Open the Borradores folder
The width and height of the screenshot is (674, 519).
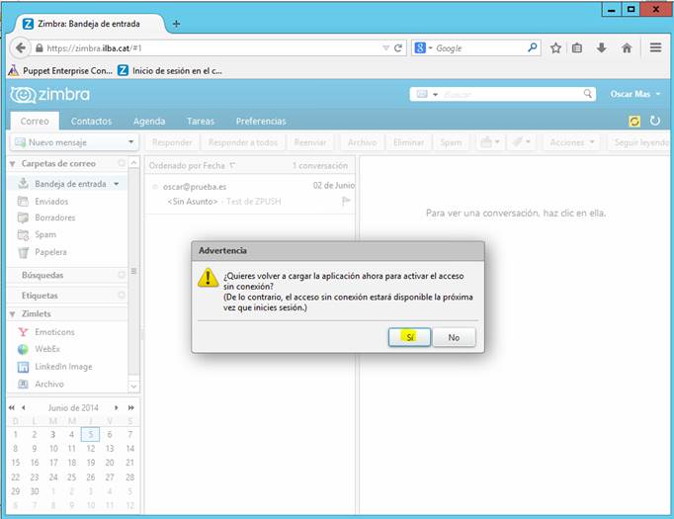click(54, 217)
